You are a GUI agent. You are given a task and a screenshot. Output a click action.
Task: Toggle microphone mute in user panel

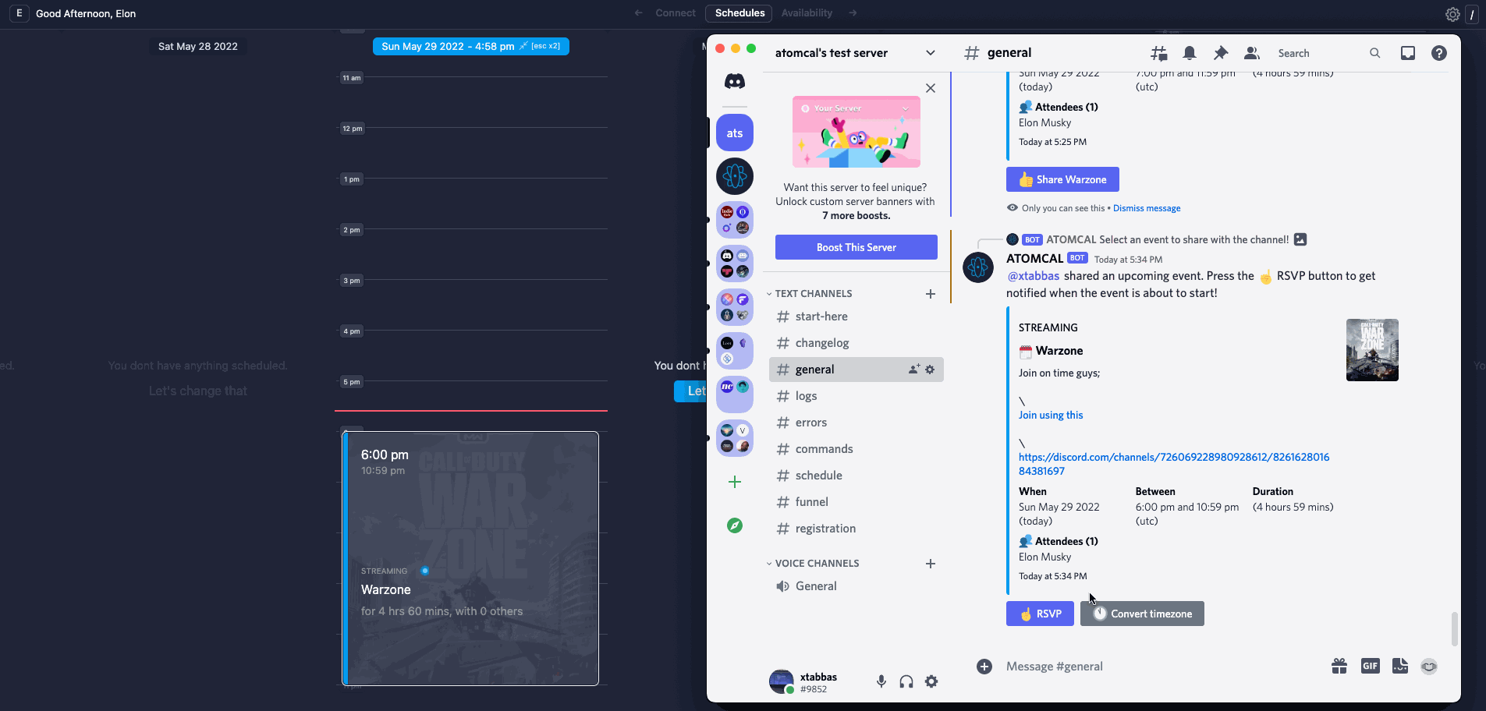point(881,681)
